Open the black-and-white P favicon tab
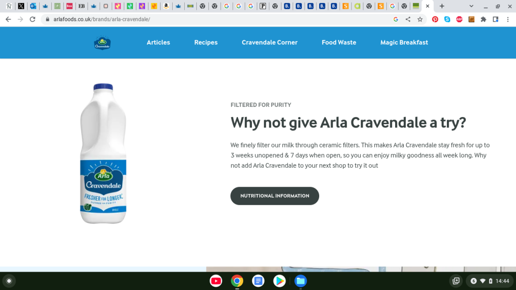 pyautogui.click(x=263, y=6)
